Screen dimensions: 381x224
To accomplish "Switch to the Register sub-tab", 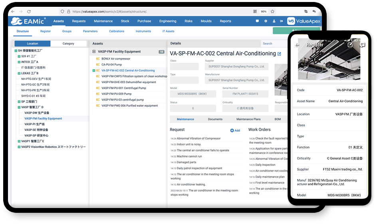I will tap(46, 32).
